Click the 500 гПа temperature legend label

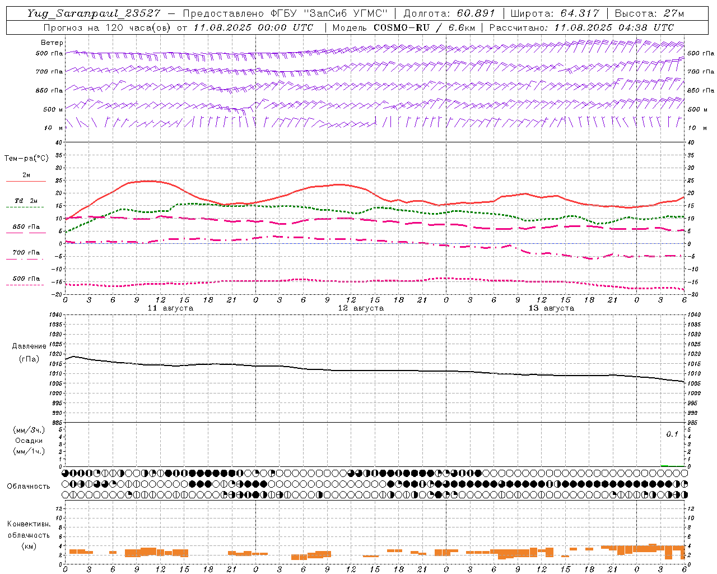pyautogui.click(x=26, y=278)
